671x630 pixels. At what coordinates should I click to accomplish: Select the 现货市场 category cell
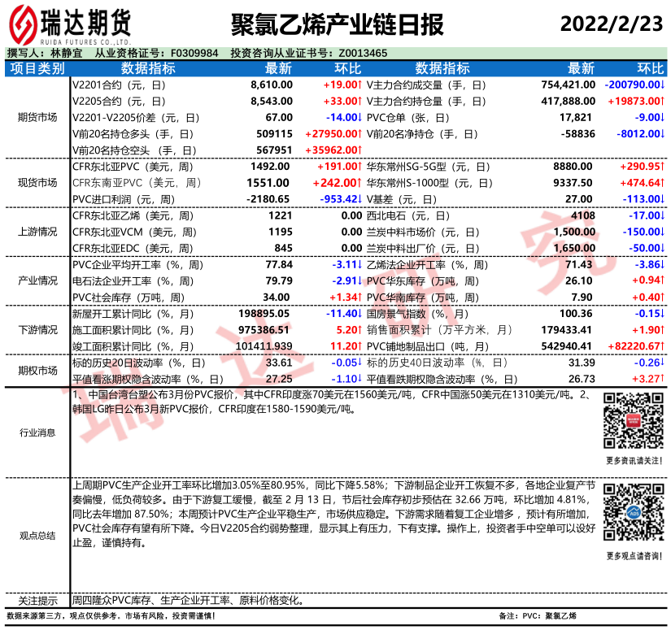coord(37,182)
